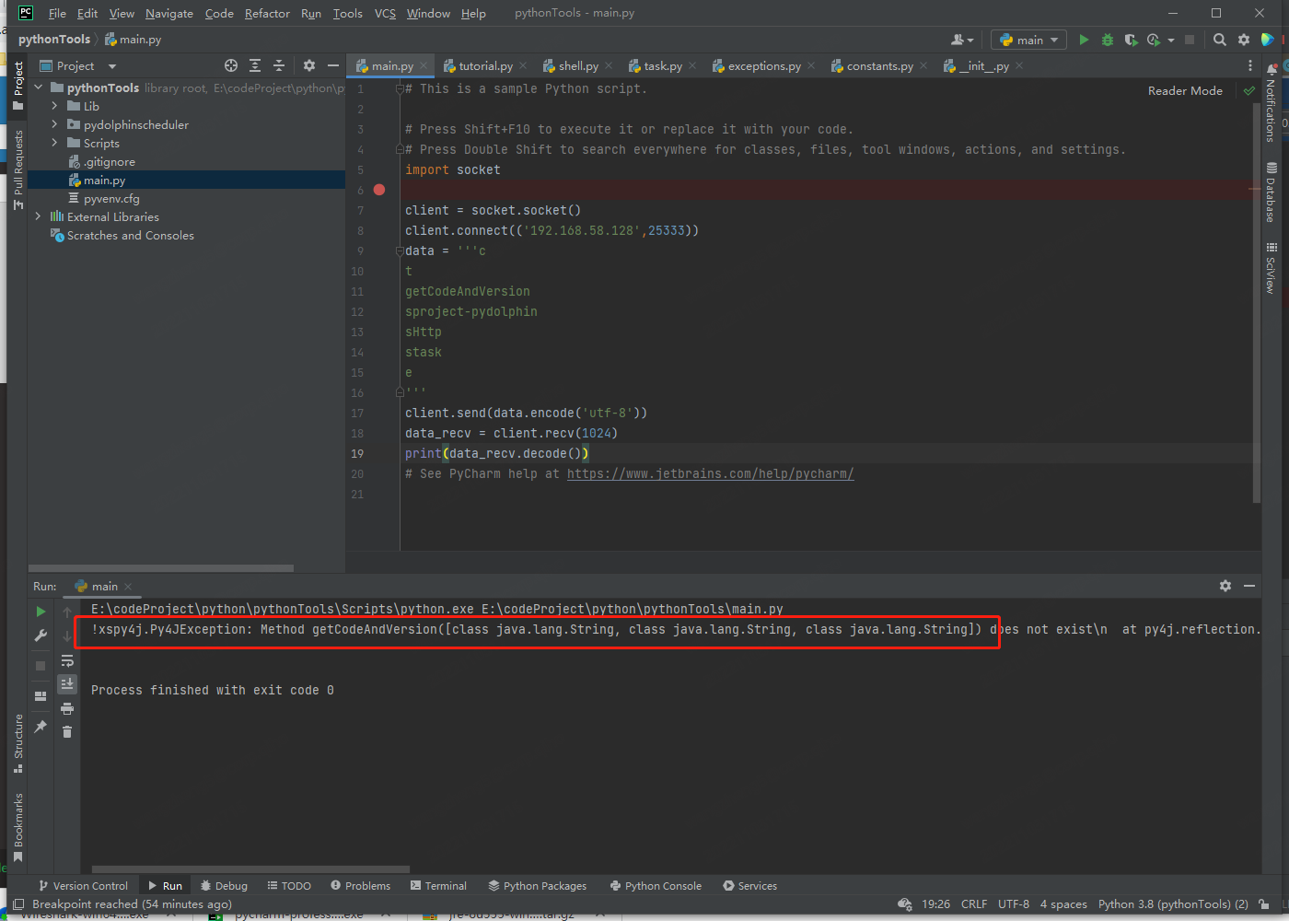Open IDE settings gear in top toolbar
The width and height of the screenshot is (1289, 921).
click(x=1244, y=40)
